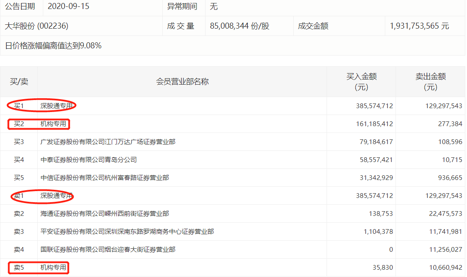Click buy amount 35,830

[383, 268]
